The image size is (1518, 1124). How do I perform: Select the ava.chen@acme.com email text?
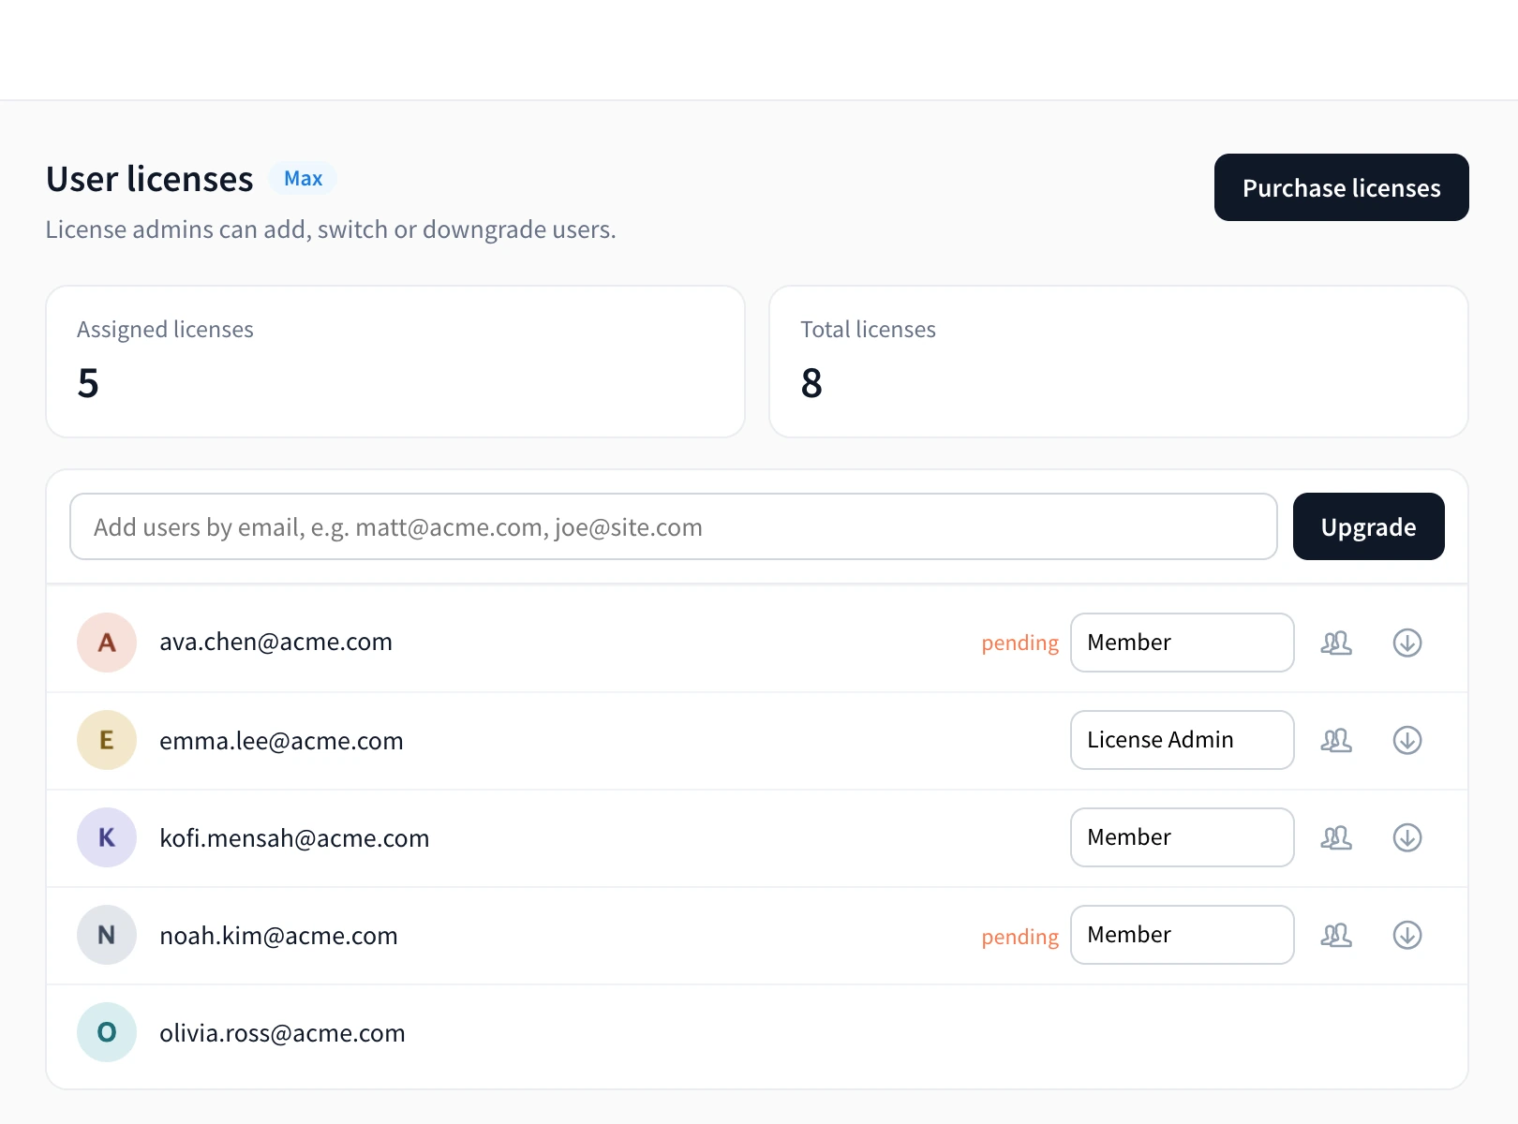[275, 642]
